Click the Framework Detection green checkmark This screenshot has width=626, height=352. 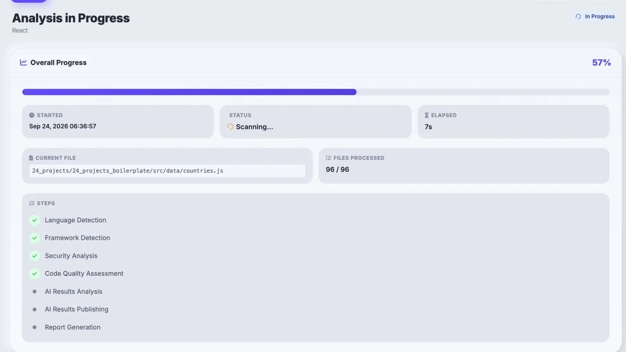[x=35, y=238]
